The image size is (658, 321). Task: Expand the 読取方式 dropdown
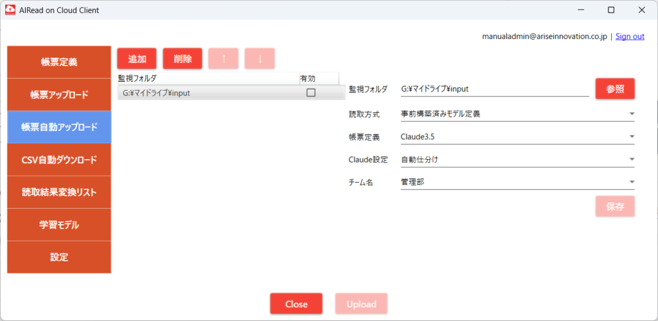tap(632, 114)
